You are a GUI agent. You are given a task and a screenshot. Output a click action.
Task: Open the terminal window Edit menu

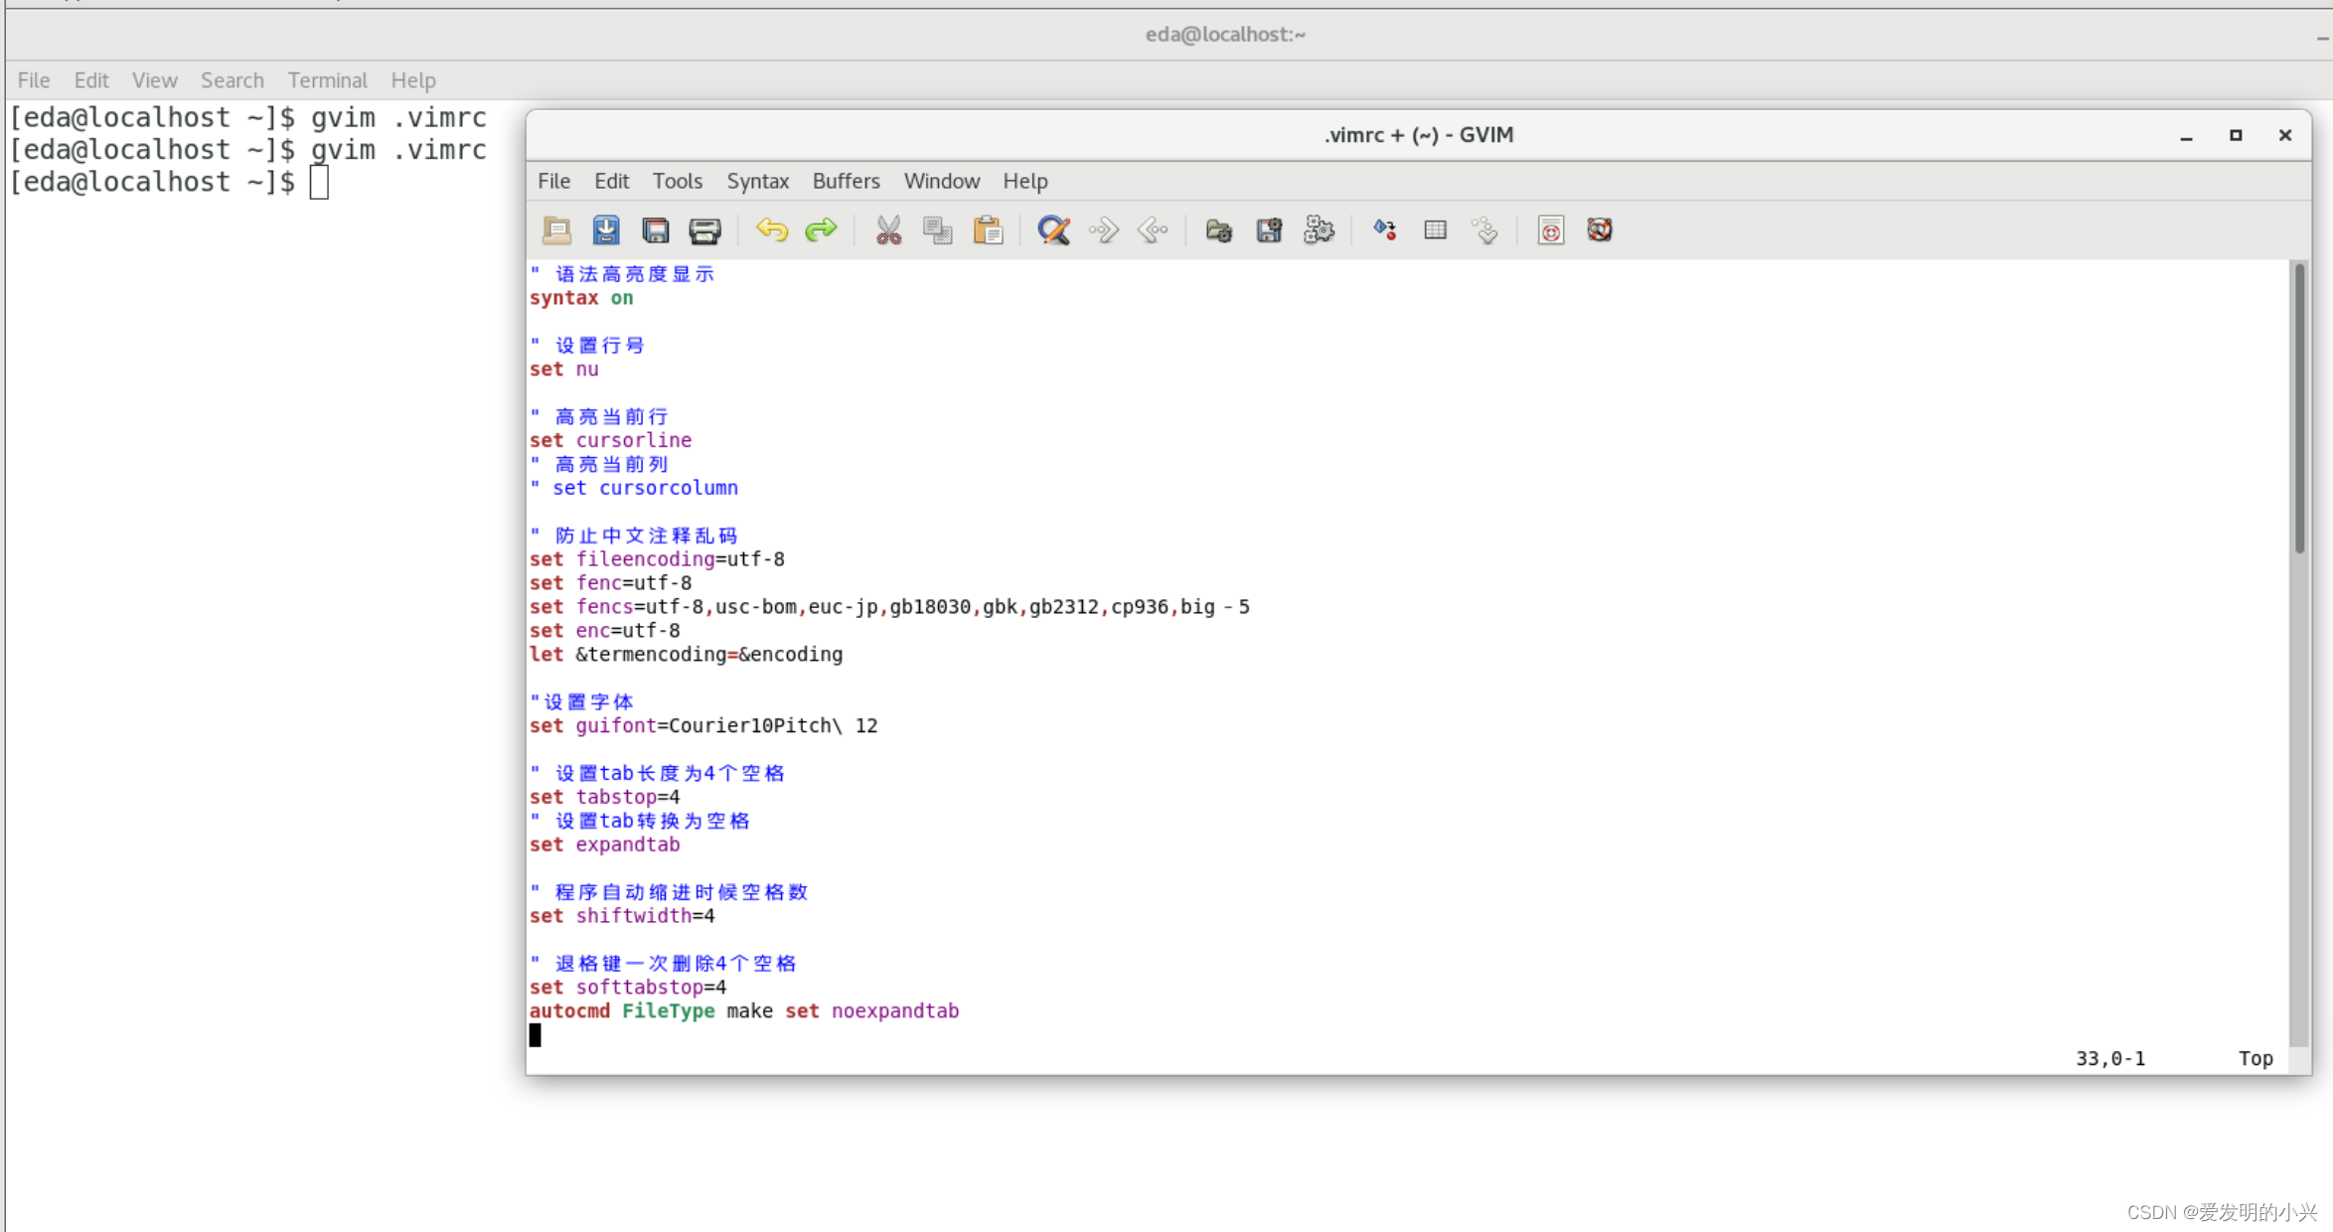91,80
